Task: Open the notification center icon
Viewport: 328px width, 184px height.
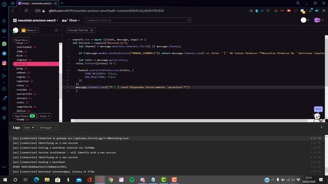Action: tap(321, 179)
